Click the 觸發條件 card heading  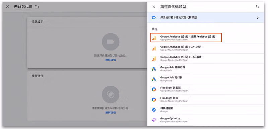pyautogui.click(x=38, y=76)
